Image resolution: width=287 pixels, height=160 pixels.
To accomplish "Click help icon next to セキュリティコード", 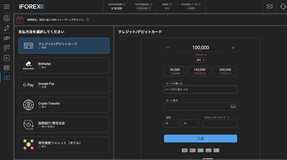I will pos(228,118).
